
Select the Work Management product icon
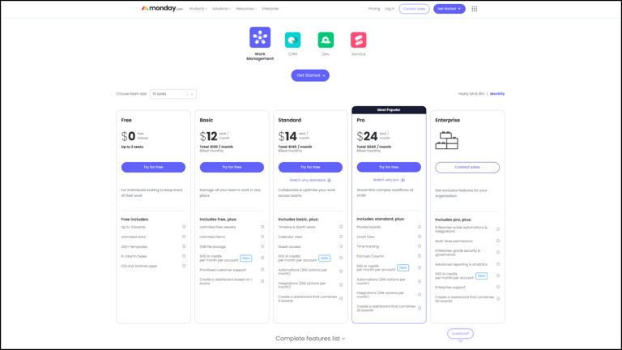pyautogui.click(x=260, y=37)
